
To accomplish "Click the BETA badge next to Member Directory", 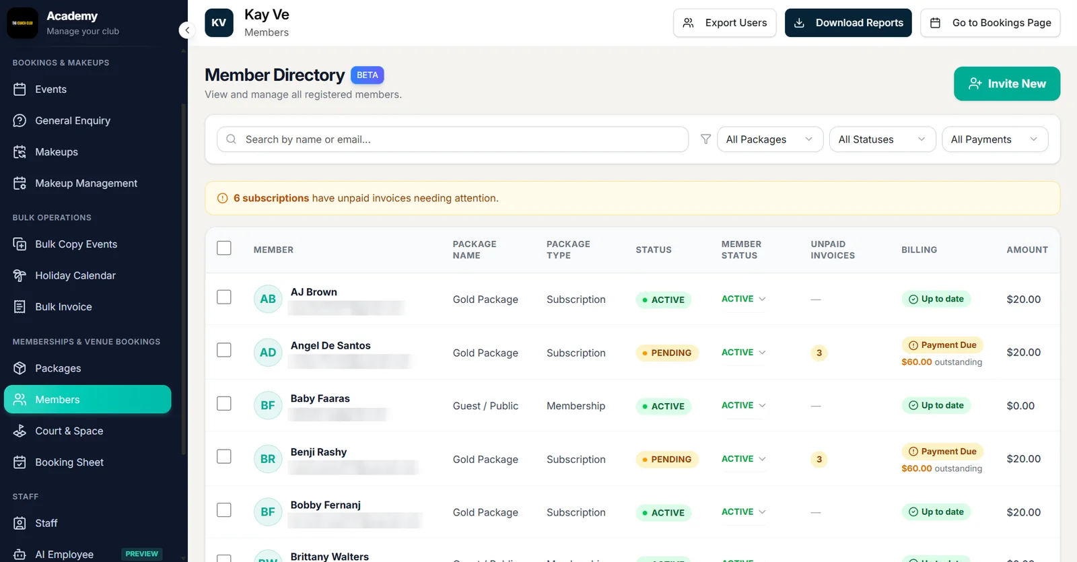I will tap(368, 75).
